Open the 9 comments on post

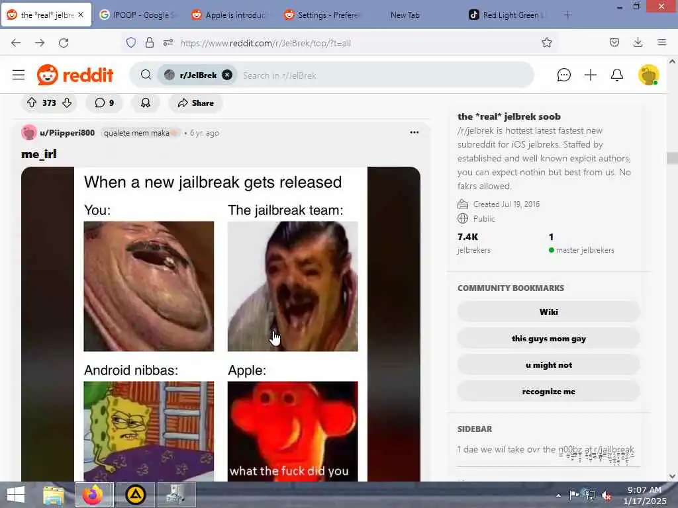pyautogui.click(x=104, y=103)
